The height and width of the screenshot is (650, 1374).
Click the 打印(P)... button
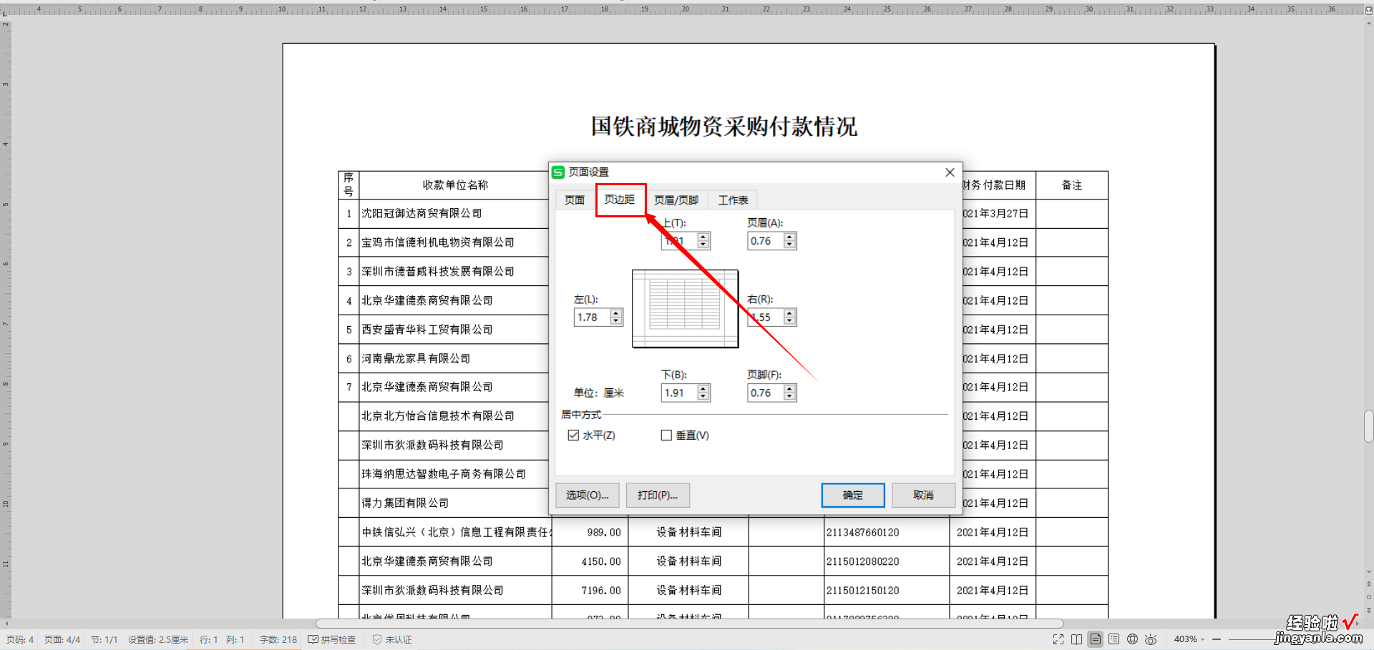coord(658,495)
